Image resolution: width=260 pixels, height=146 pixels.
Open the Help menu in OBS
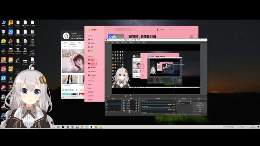point(144,43)
